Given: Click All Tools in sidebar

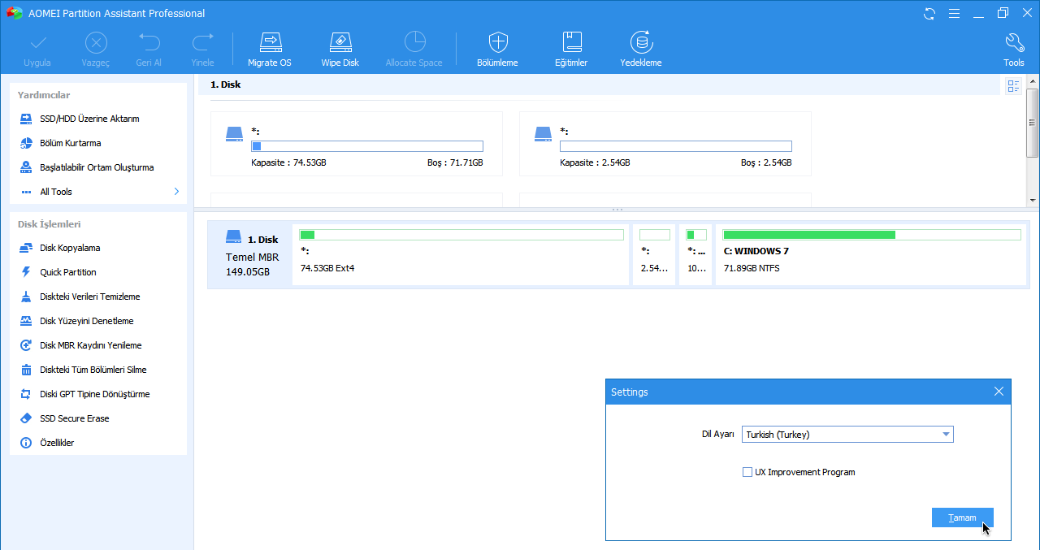Looking at the screenshot, I should [x=56, y=192].
